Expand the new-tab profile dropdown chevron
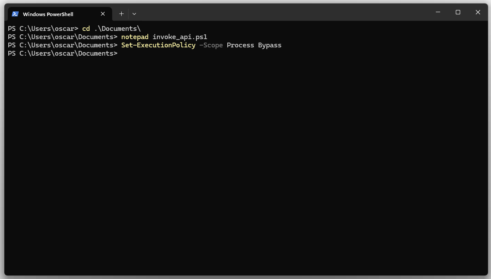This screenshot has width=491, height=279. pos(134,14)
